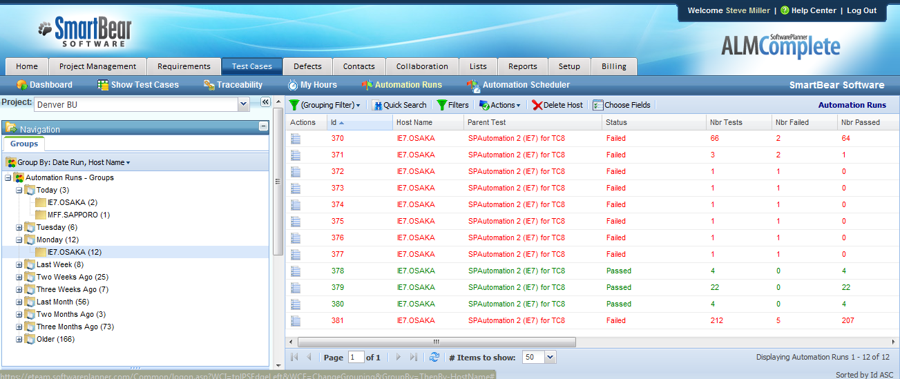Select IE7.OSAKA (2) under Today

pos(72,202)
